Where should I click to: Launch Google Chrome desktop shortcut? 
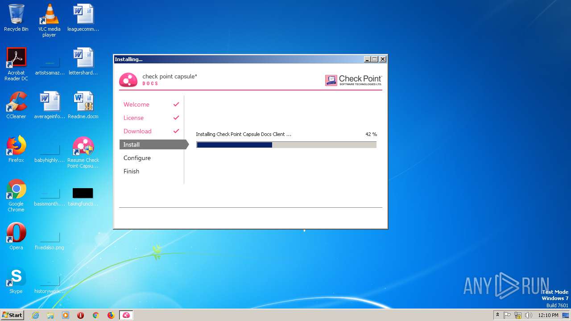[16, 195]
